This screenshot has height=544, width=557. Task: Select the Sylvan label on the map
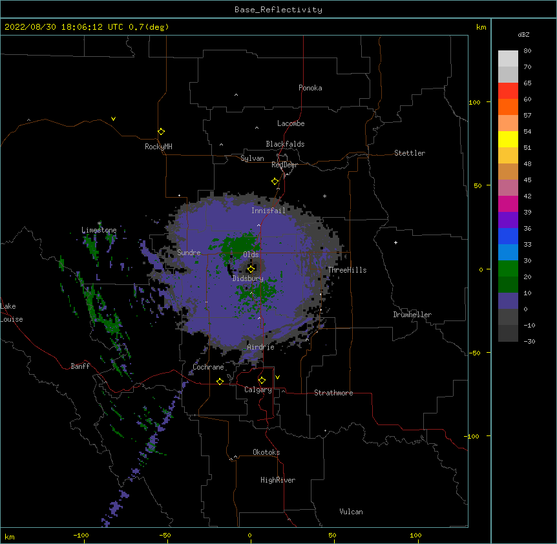tap(252, 158)
